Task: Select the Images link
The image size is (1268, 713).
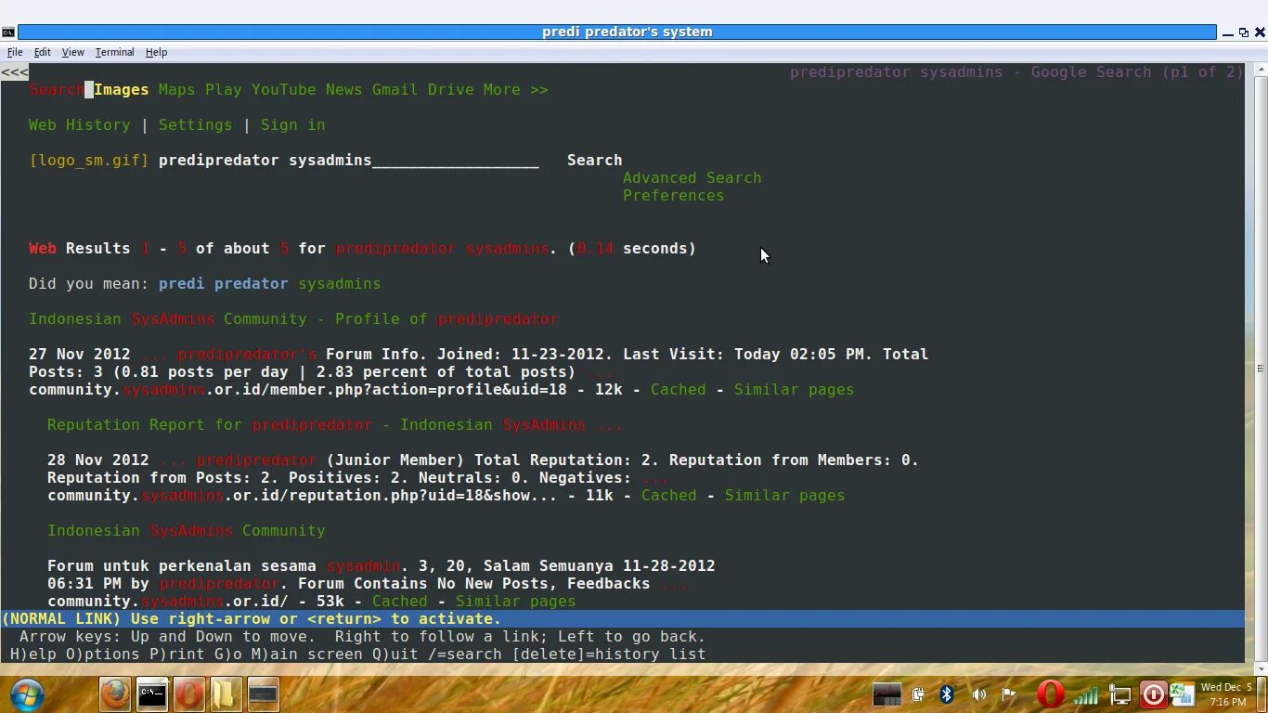Action: [x=121, y=90]
